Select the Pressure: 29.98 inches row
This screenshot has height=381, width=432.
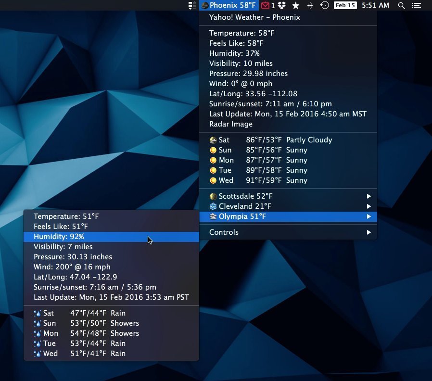coord(288,74)
